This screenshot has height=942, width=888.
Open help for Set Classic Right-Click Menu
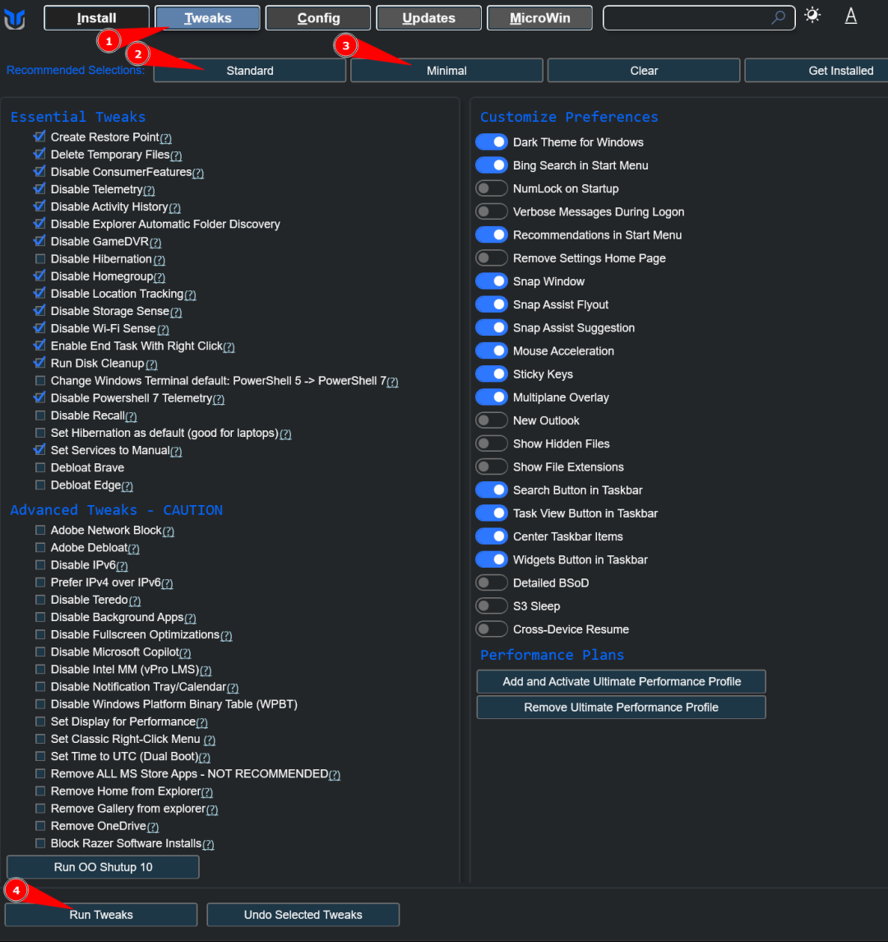pos(209,740)
